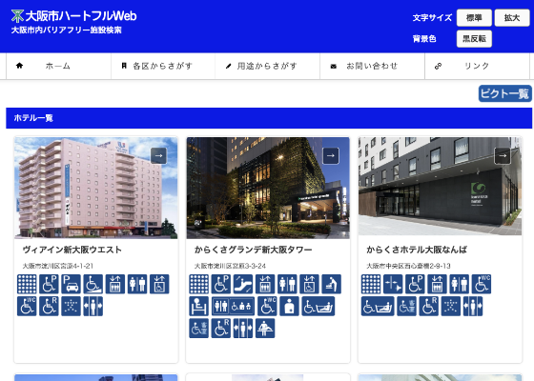Click the ホテル一覧 section heading

(x=33, y=118)
